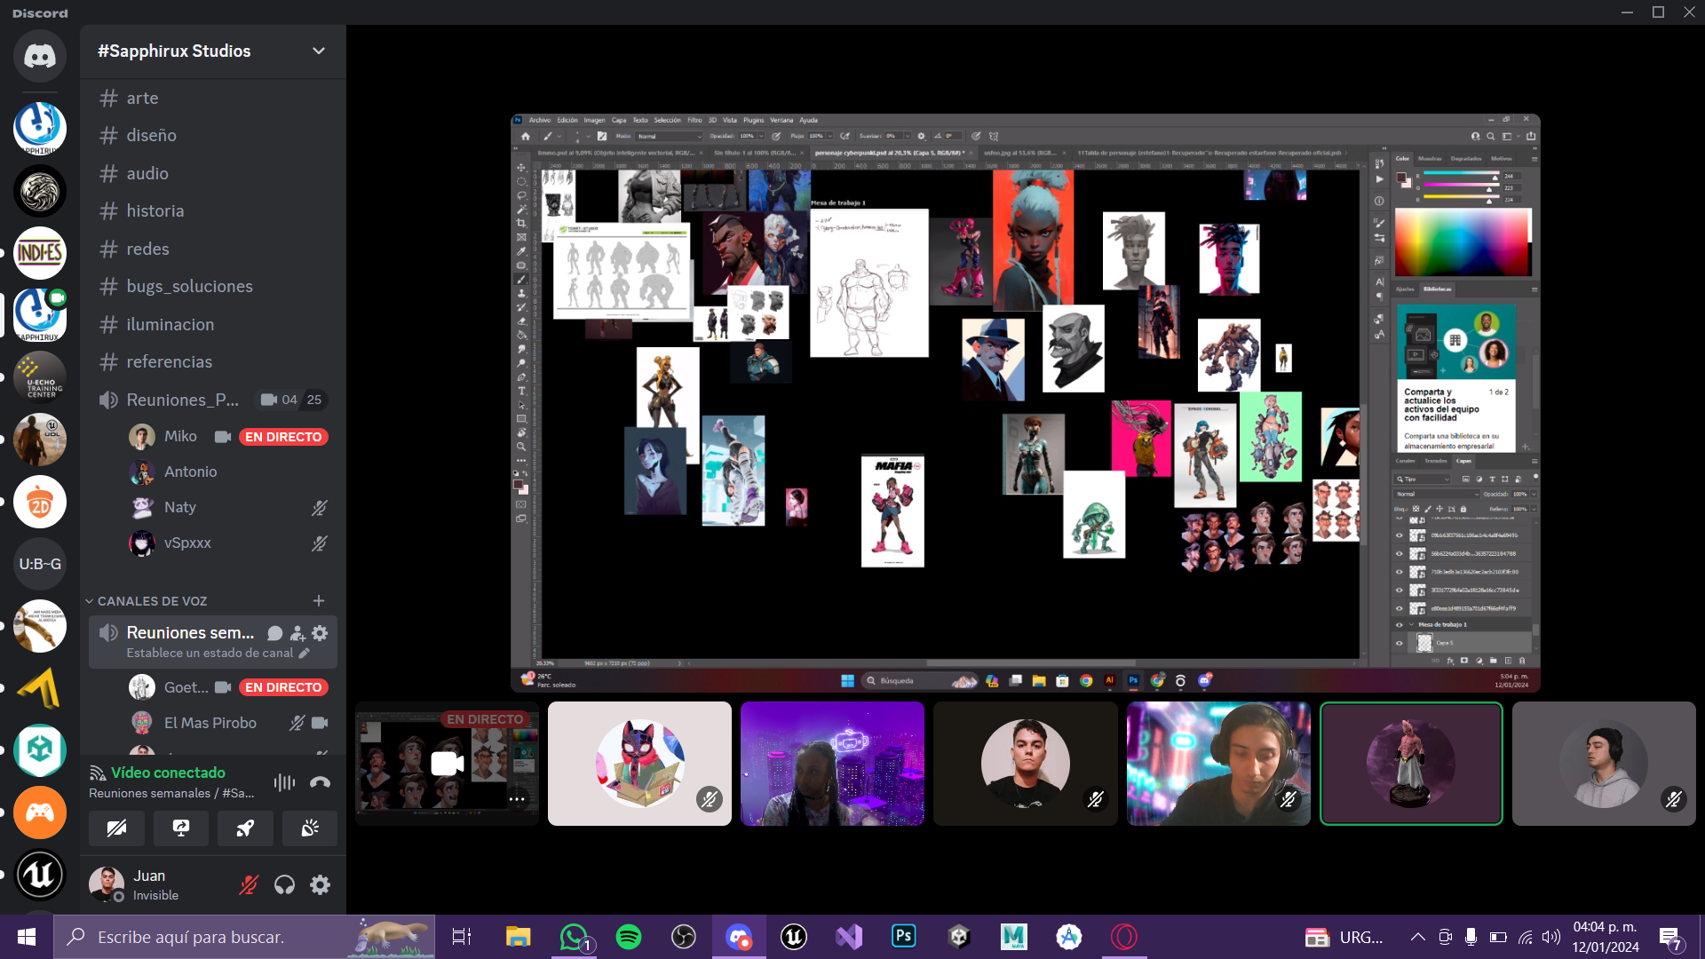This screenshot has height=959, width=1705.
Task: Unmute your microphone
Action: click(249, 885)
